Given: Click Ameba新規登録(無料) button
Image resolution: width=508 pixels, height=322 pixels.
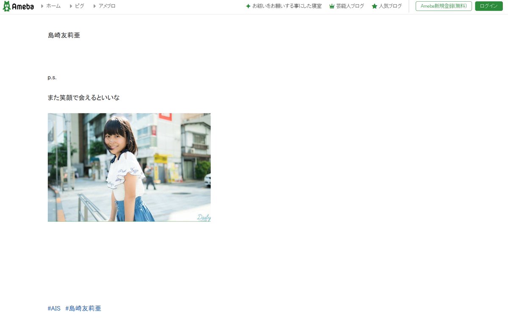Looking at the screenshot, I should [444, 6].
